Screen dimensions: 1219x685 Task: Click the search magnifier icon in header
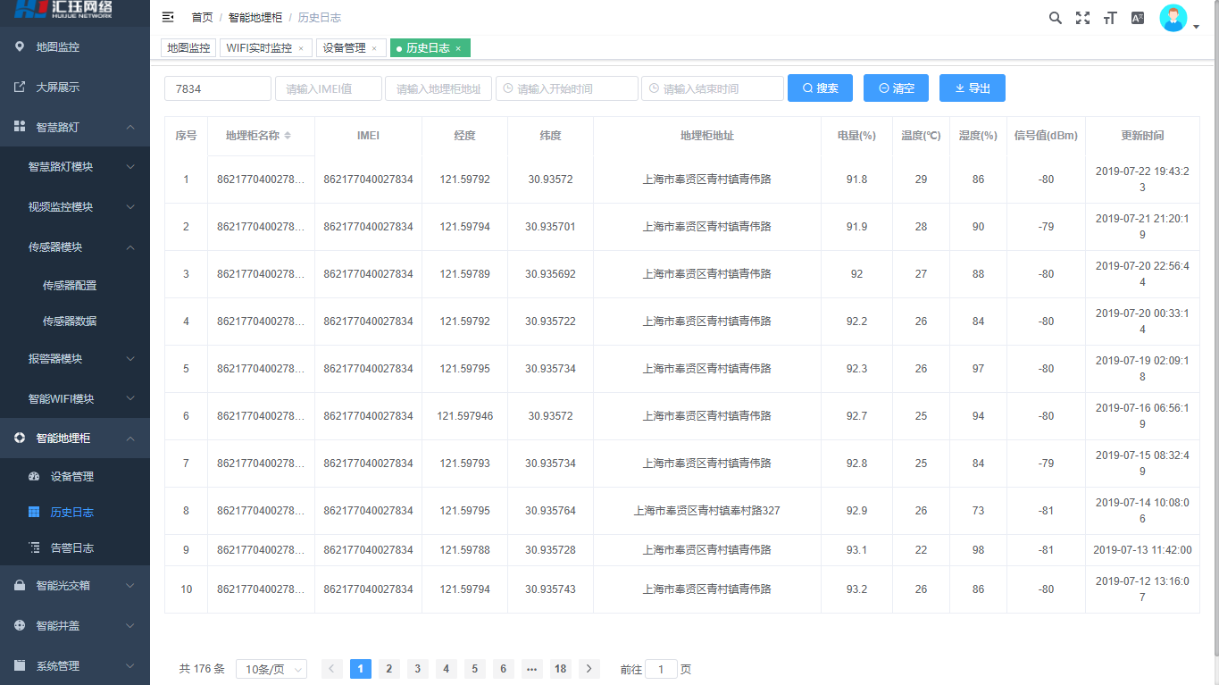click(x=1055, y=18)
